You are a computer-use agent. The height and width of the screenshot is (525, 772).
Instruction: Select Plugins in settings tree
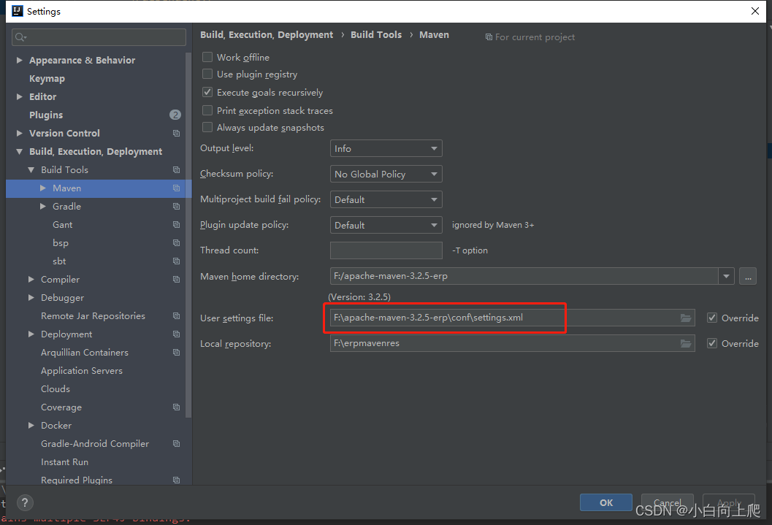click(46, 115)
